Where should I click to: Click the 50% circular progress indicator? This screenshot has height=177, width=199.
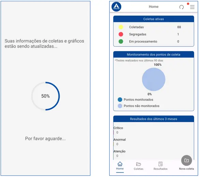pyautogui.click(x=46, y=96)
